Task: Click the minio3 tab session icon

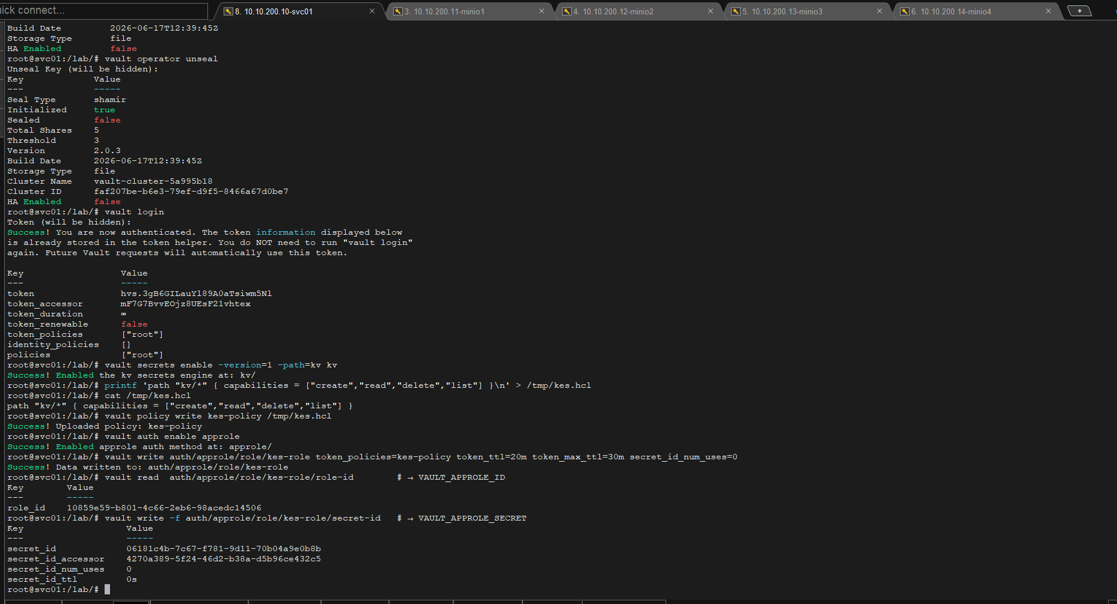Action: 735,11
